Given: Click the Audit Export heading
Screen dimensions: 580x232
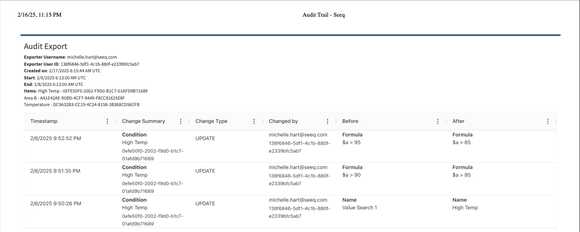Looking at the screenshot, I should (46, 47).
